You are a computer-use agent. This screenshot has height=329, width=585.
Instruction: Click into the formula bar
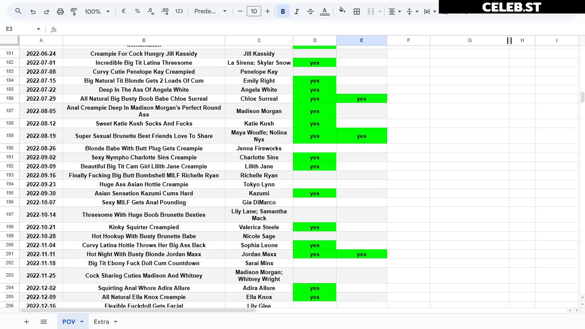tap(321, 29)
